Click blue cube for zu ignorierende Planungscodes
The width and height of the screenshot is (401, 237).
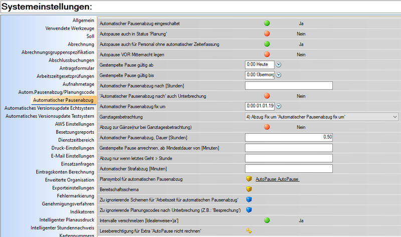point(248,210)
